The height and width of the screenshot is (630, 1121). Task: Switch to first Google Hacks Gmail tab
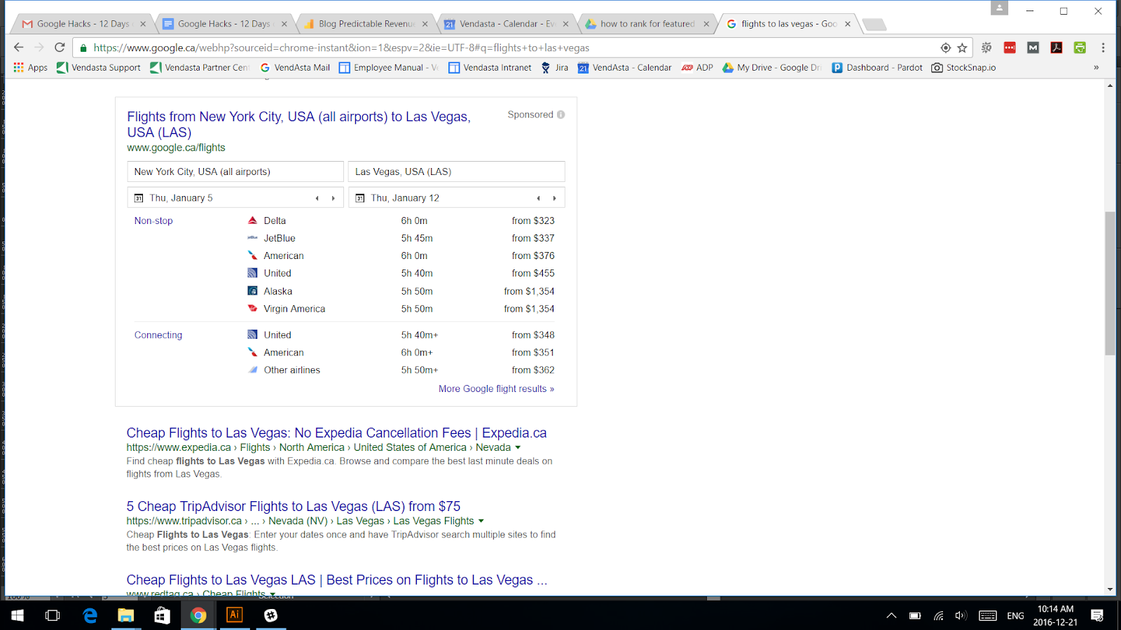(x=83, y=24)
